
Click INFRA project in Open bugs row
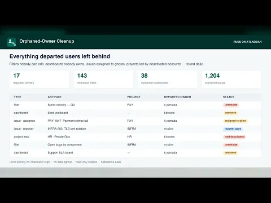coord(132,145)
